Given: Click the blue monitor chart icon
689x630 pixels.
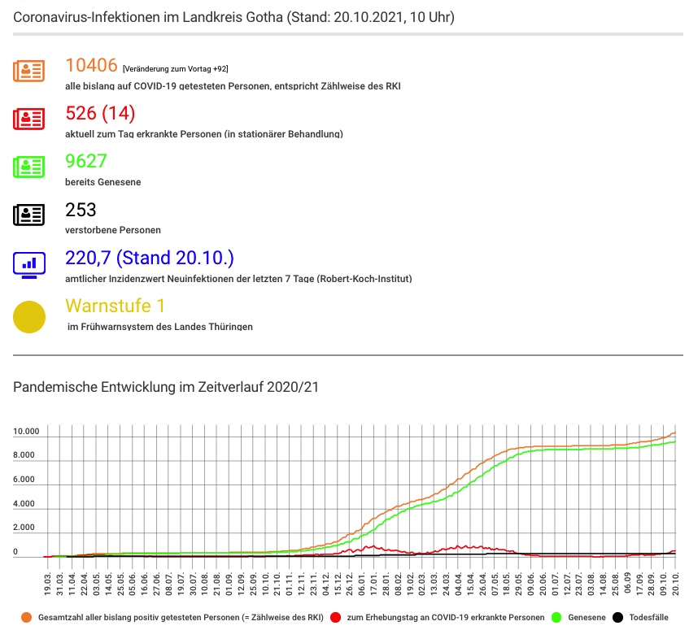Looking at the screenshot, I should [x=29, y=265].
